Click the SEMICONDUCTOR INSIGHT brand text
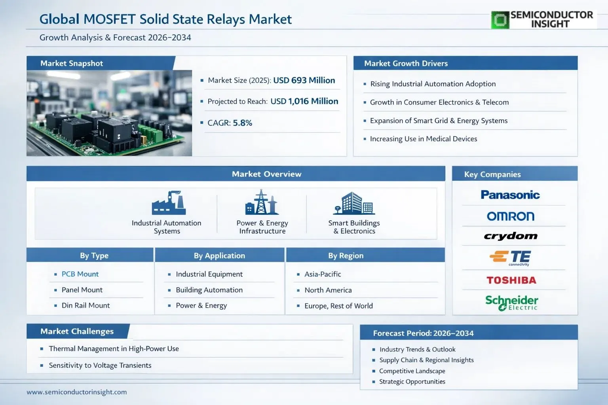This screenshot has height=405, width=608. (x=552, y=19)
